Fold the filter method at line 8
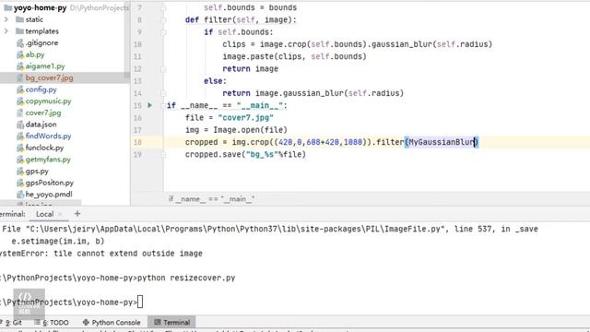Image resolution: width=590 pixels, height=332 pixels. 163,20
